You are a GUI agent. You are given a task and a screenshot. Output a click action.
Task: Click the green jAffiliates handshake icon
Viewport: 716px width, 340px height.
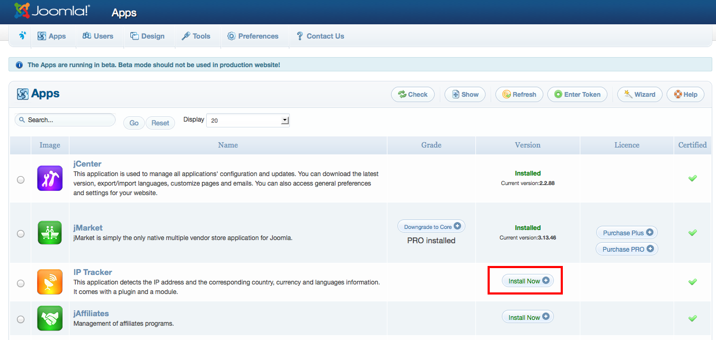coord(50,318)
